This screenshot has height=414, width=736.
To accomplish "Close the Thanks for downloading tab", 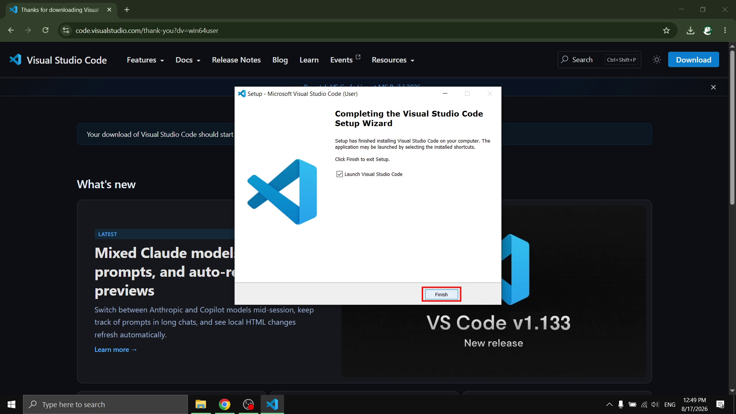I will tap(109, 10).
